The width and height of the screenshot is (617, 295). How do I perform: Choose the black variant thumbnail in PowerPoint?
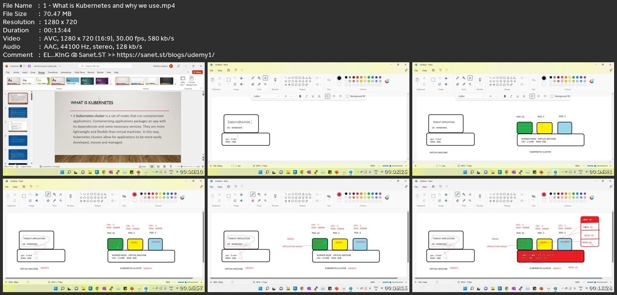point(167,81)
